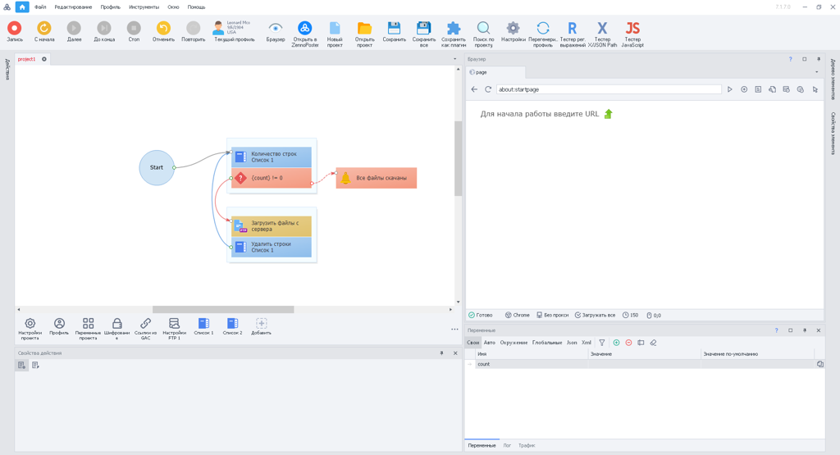Open Настройки FTP 1 in project panel

[x=174, y=328]
